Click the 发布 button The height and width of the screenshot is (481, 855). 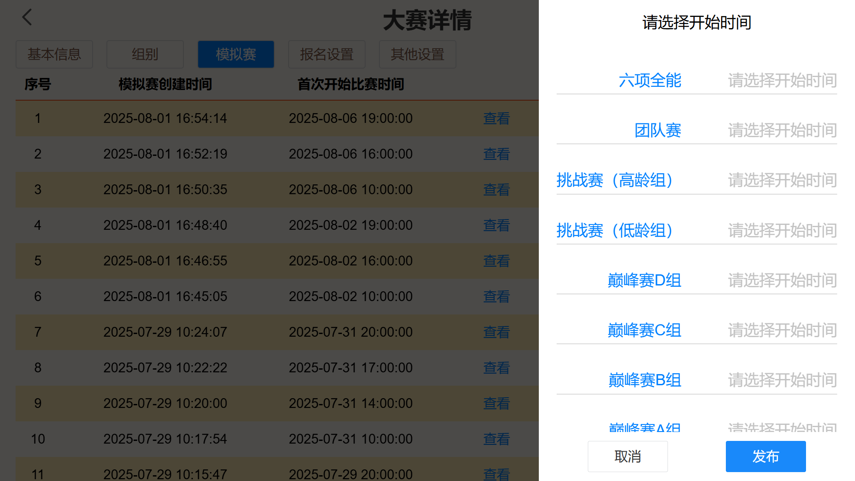pos(765,457)
